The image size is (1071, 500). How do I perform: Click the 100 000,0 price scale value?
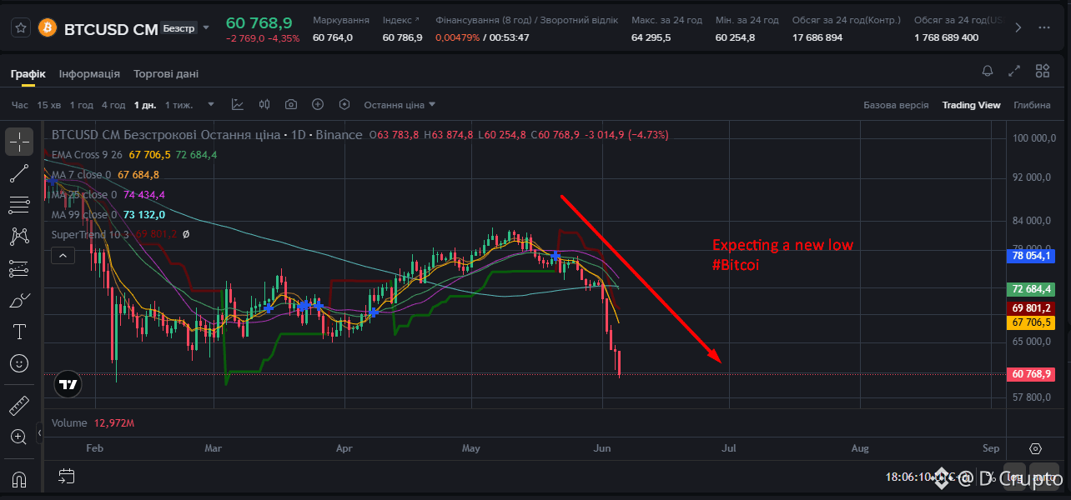coord(1034,138)
